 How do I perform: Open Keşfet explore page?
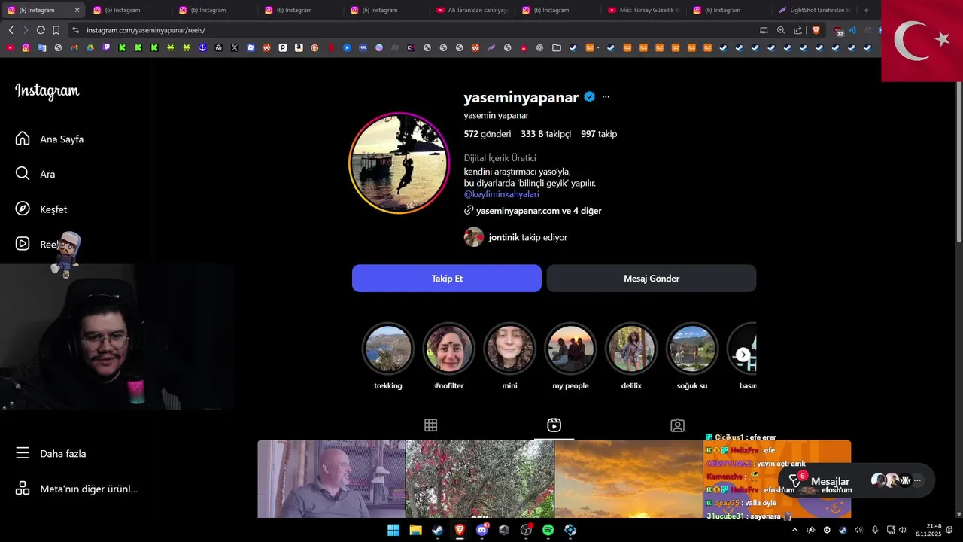tap(41, 209)
